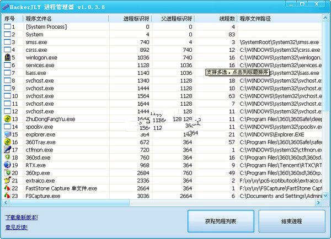This screenshot has height=239, width=331.
Task: Select the 360sd.exe shield icon
Action: (x=7, y=157)
